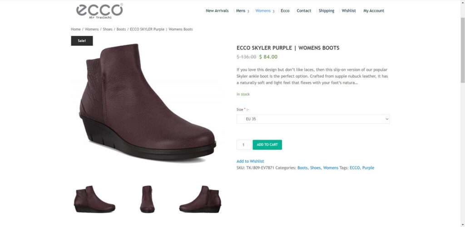Viewport: 465px width, 227px height.
Task: Open New Arrivals in the top menu
Action: (217, 11)
